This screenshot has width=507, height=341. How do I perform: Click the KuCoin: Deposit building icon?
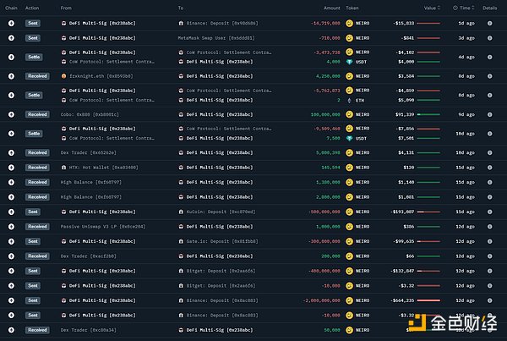[x=182, y=212]
